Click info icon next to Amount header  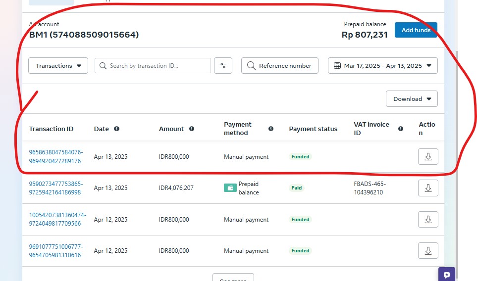[x=192, y=129]
